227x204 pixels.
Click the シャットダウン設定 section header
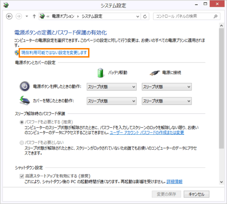pyautogui.click(x=29, y=168)
